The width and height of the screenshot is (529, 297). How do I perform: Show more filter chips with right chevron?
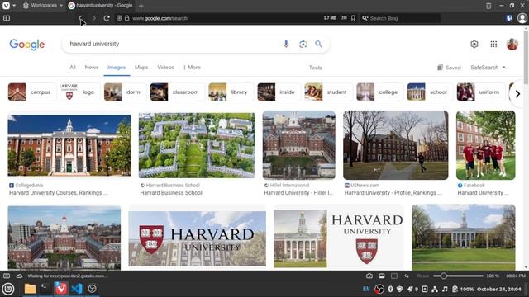[517, 94]
